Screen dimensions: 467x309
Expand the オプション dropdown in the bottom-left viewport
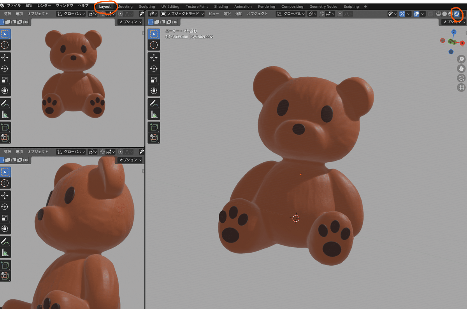pos(130,160)
